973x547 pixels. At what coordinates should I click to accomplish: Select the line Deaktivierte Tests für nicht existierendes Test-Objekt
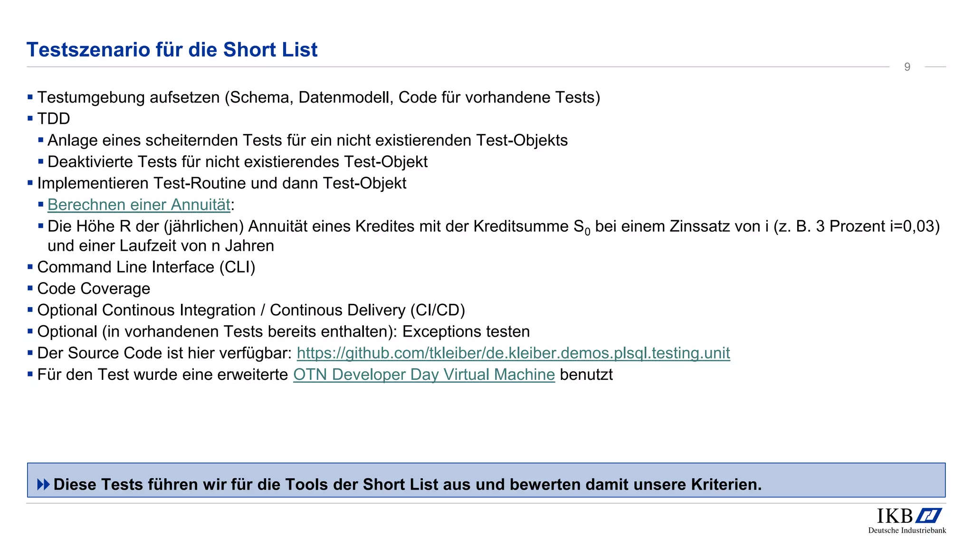pos(238,162)
